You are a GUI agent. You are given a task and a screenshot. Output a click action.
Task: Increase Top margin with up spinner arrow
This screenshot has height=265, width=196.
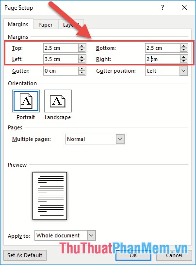(82, 46)
